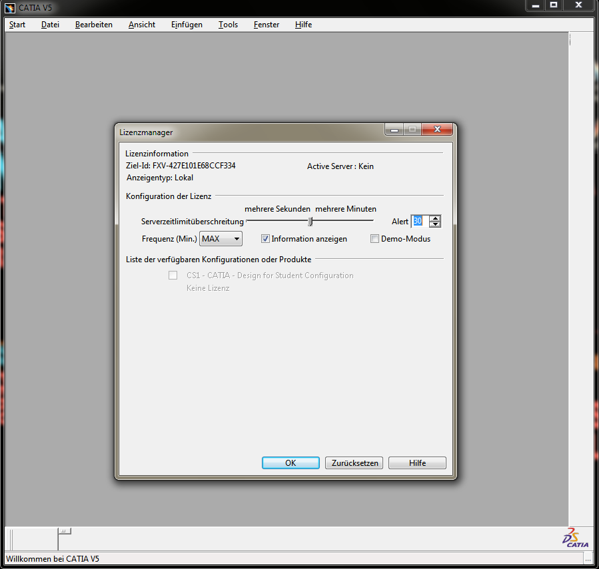Open the Ansicht menu
The image size is (599, 569).
(x=142, y=25)
